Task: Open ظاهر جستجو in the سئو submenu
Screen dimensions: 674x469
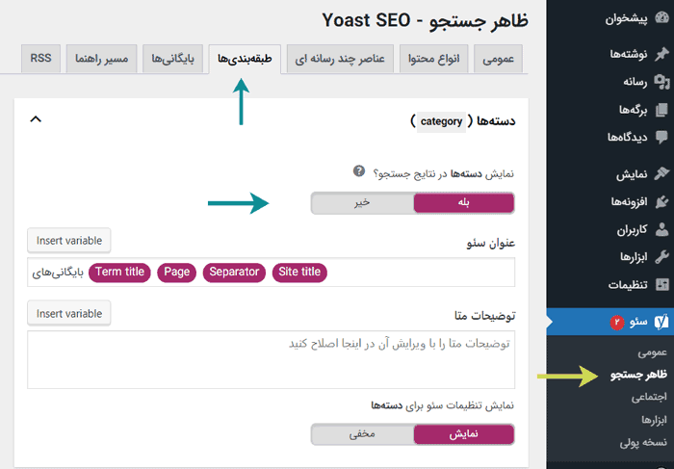Action: 638,375
